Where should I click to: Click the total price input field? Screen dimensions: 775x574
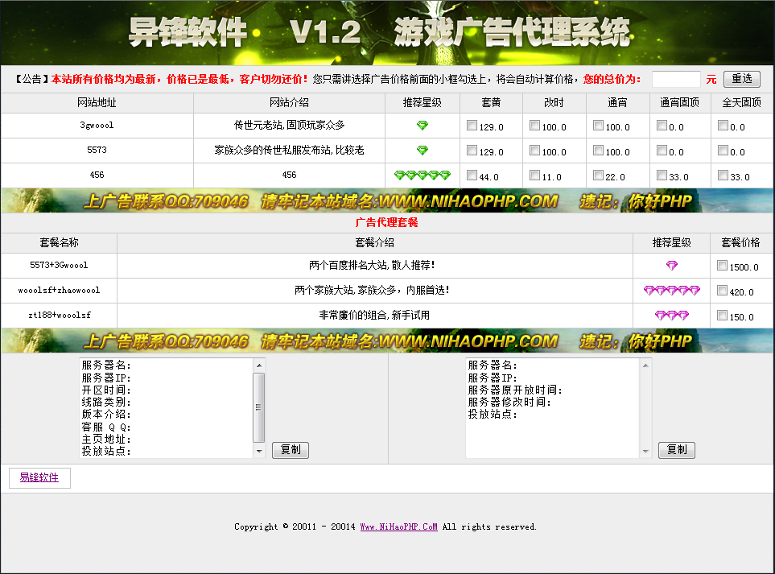[676, 79]
